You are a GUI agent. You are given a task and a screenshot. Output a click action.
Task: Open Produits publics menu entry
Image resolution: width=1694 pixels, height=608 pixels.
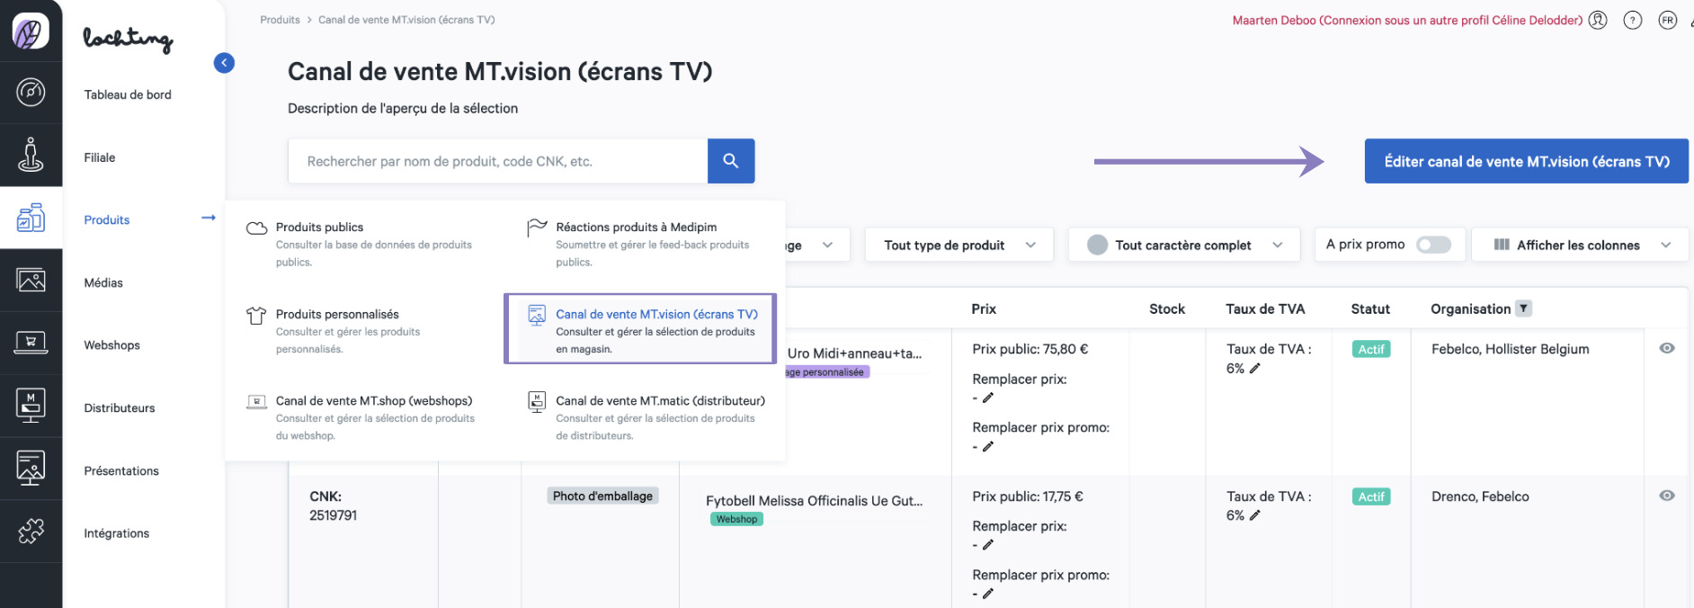(x=364, y=244)
